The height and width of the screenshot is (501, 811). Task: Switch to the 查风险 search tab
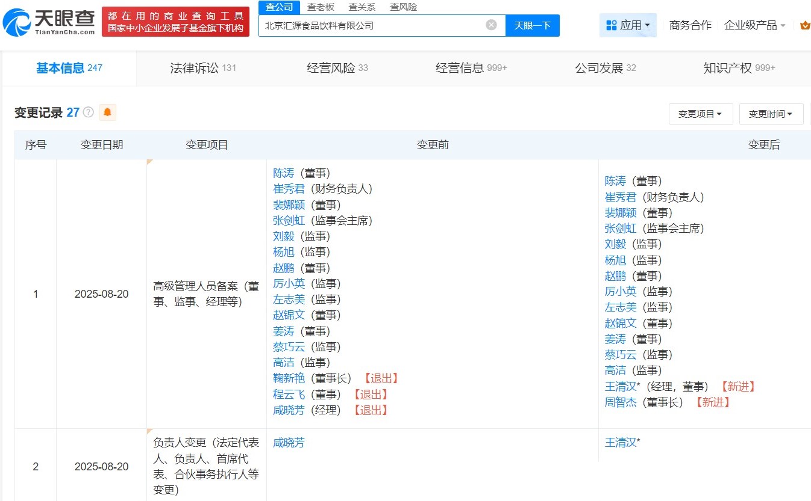[403, 7]
